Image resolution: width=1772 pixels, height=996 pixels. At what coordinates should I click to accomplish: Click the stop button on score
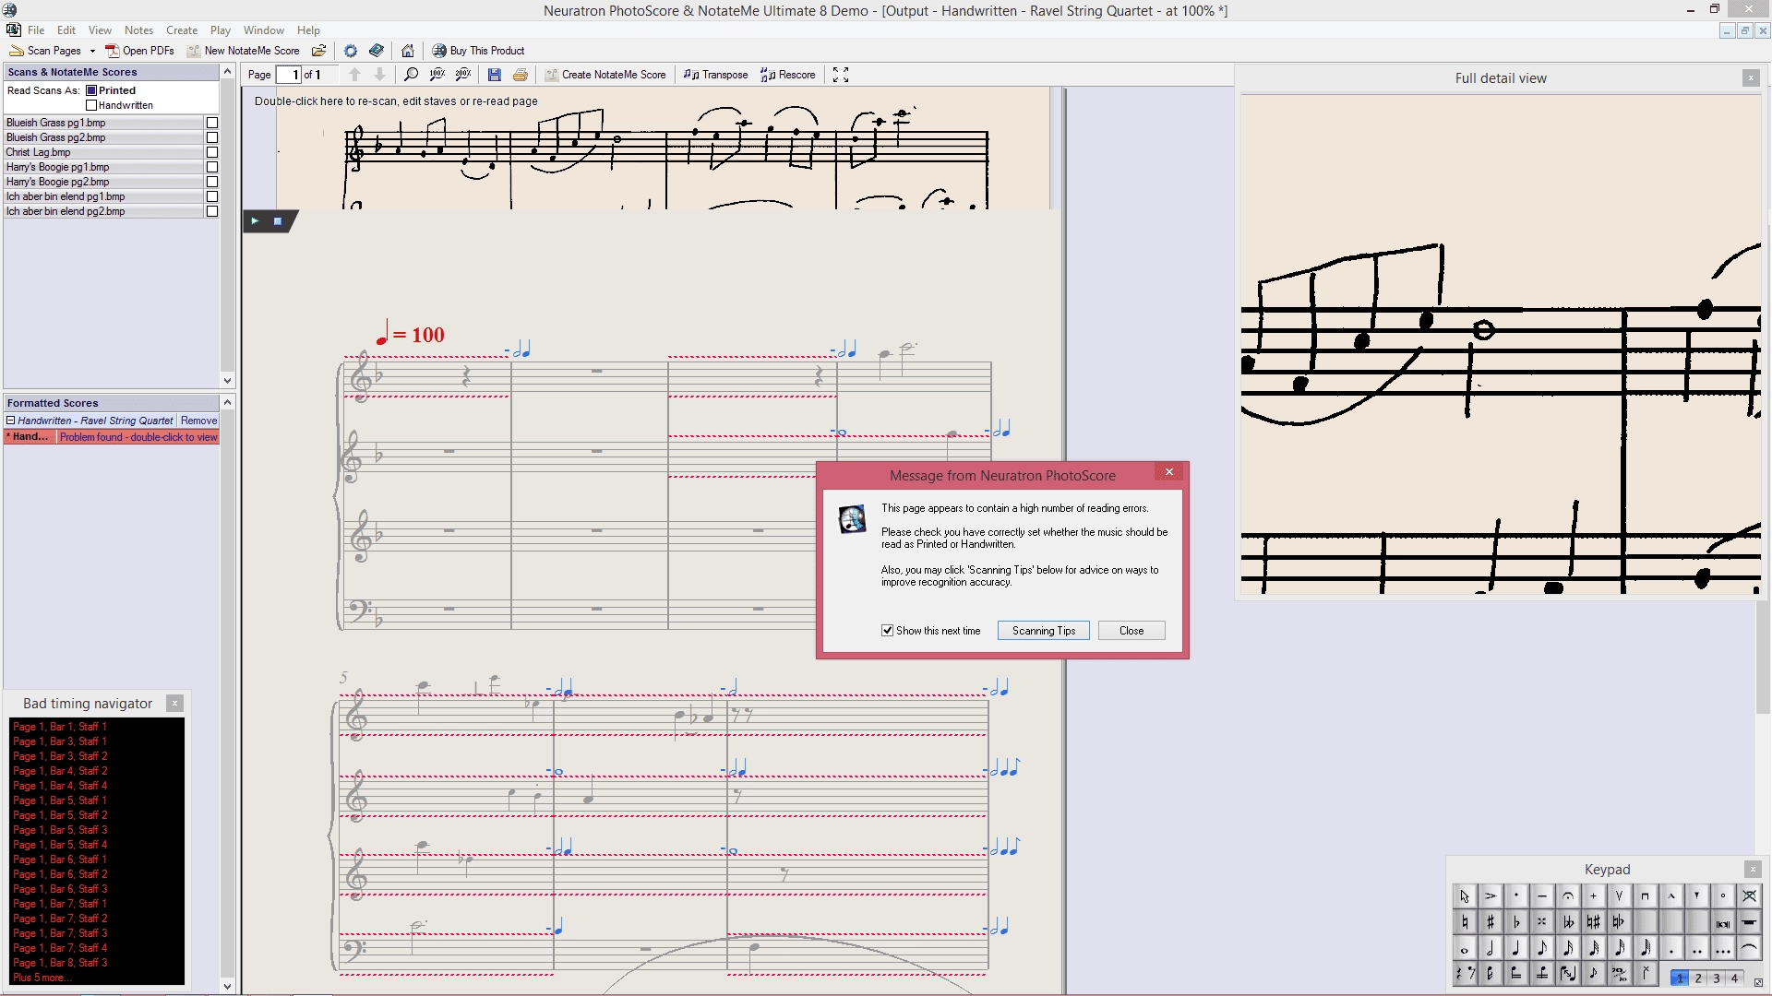[277, 221]
